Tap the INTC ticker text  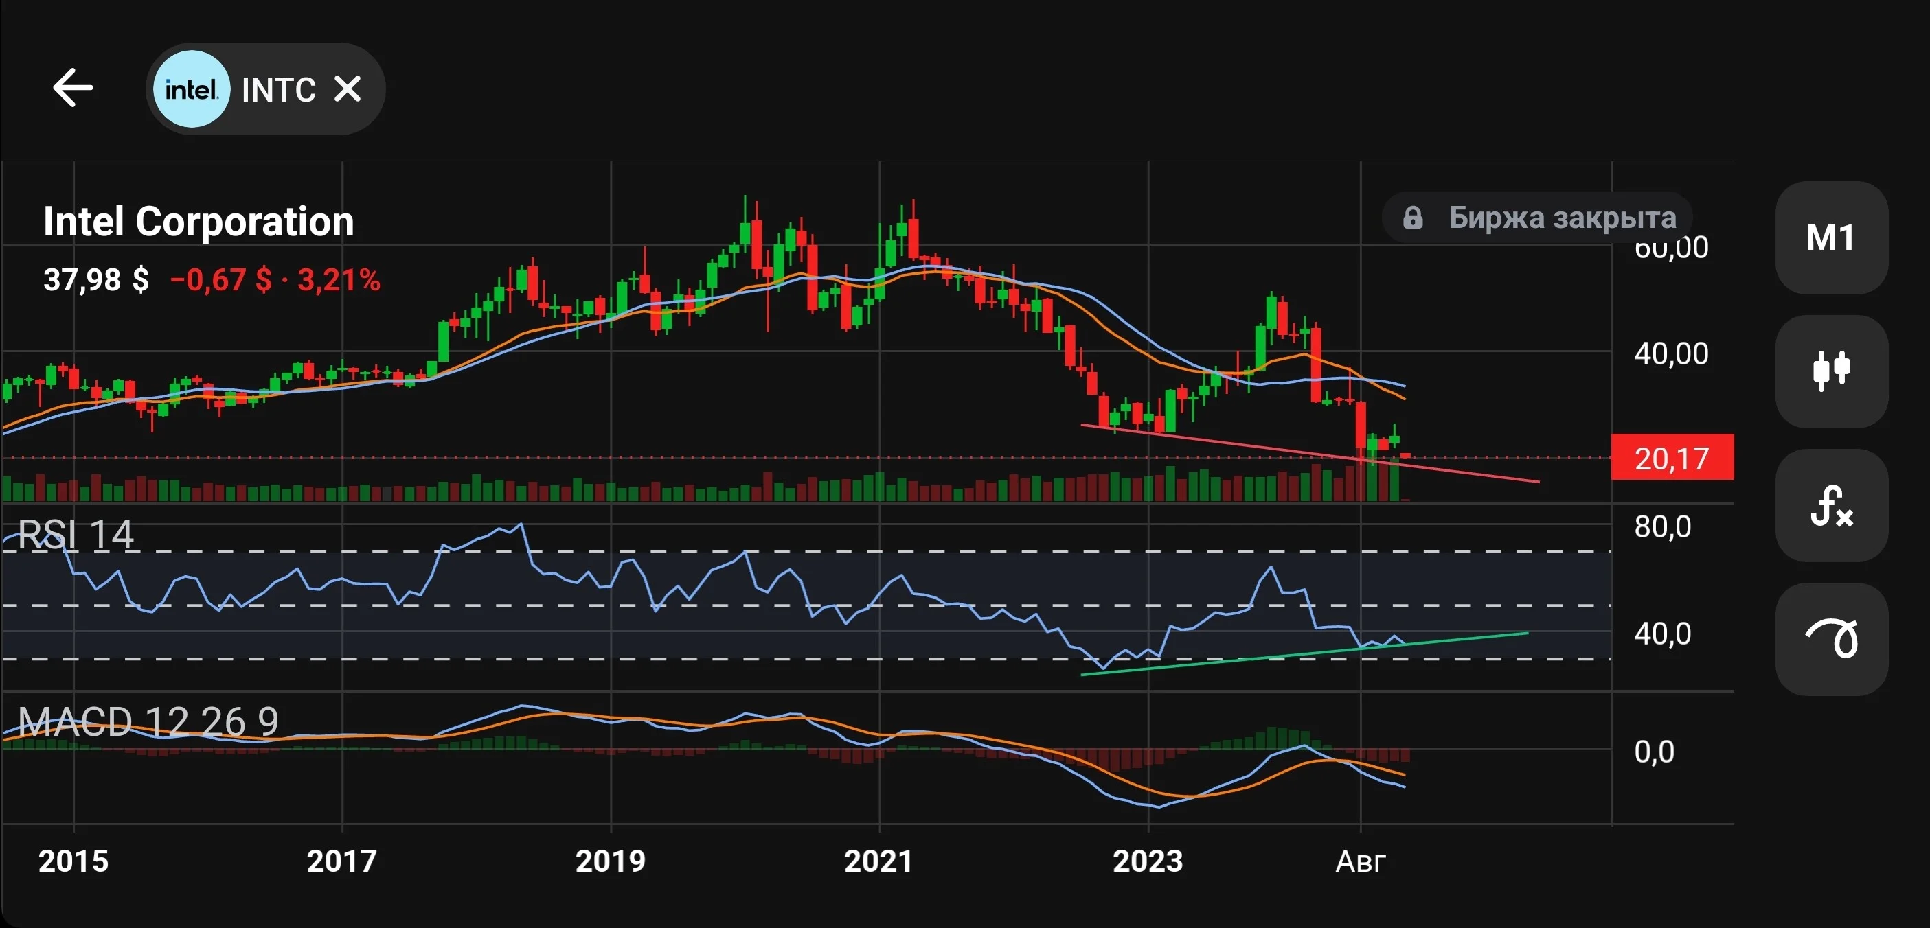tap(279, 90)
